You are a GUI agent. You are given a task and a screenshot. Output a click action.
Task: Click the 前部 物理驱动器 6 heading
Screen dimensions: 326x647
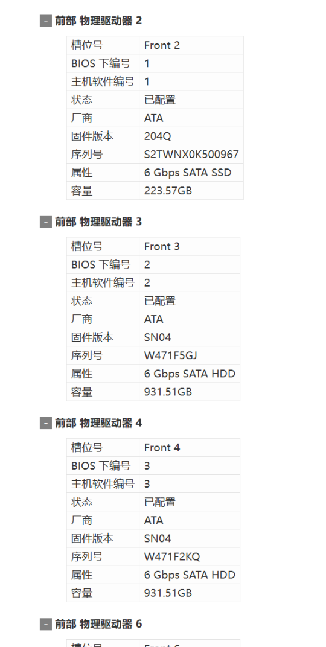point(98,624)
